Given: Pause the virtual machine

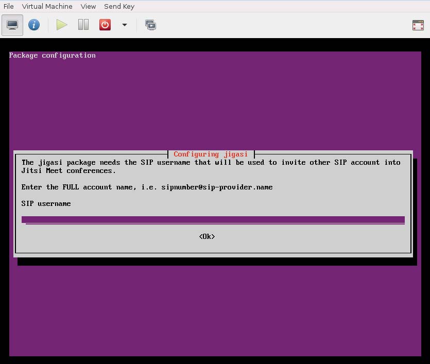Looking at the screenshot, I should [83, 25].
